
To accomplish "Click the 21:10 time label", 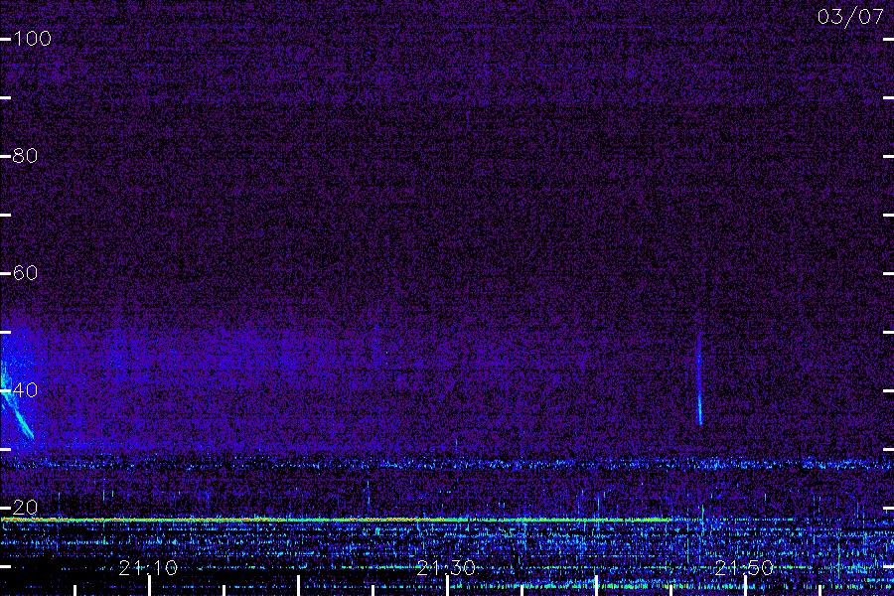I will (148, 568).
